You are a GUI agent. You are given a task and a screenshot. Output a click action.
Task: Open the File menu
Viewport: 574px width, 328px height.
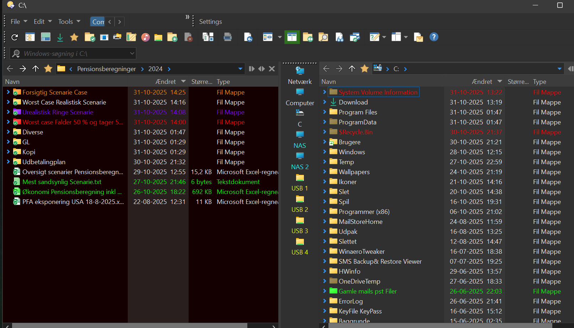(x=15, y=22)
